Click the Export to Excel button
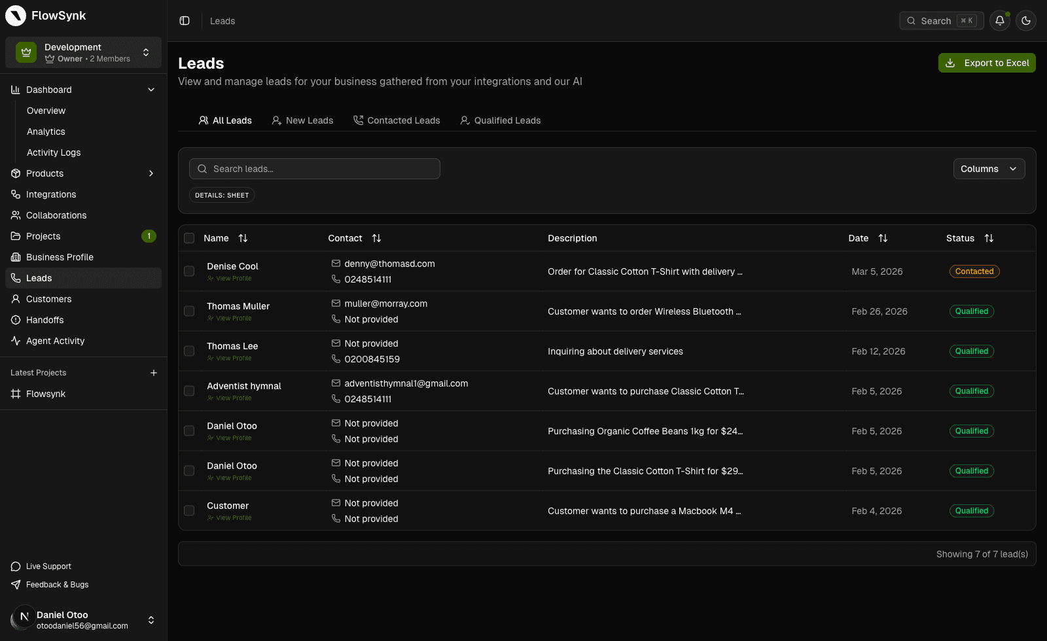The width and height of the screenshot is (1047, 641). pyautogui.click(x=986, y=63)
